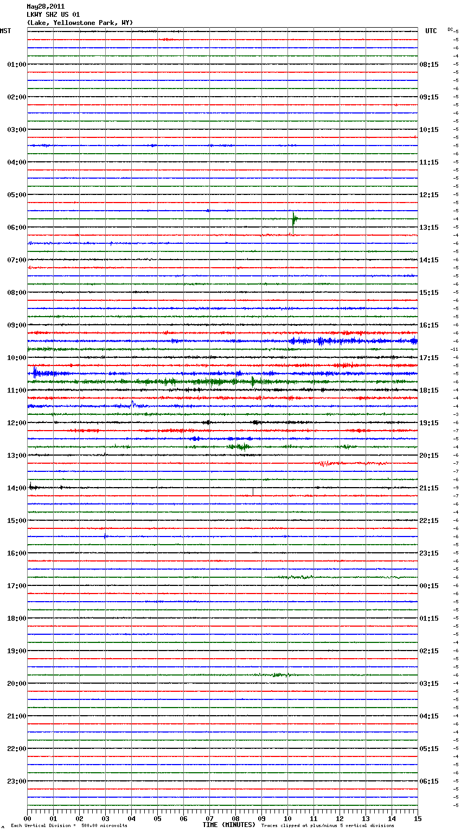This screenshot has height=833, width=461.
Task: Click the location text Lake, Yellowstone Park, WY
Action: coord(80,23)
